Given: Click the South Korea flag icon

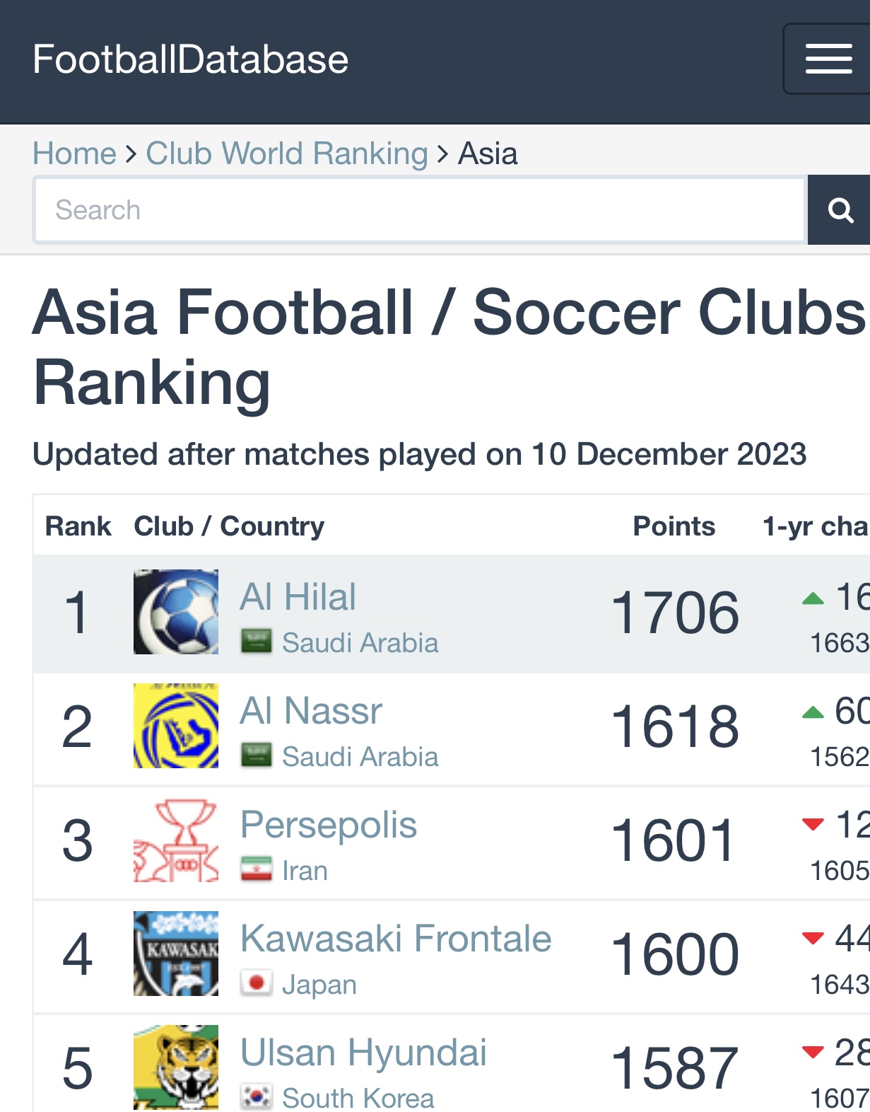Looking at the screenshot, I should [x=256, y=1096].
